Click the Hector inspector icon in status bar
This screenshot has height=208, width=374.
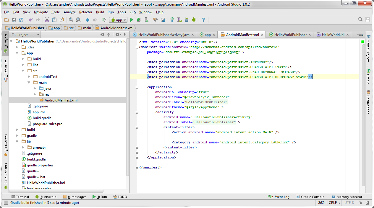coord(367,203)
